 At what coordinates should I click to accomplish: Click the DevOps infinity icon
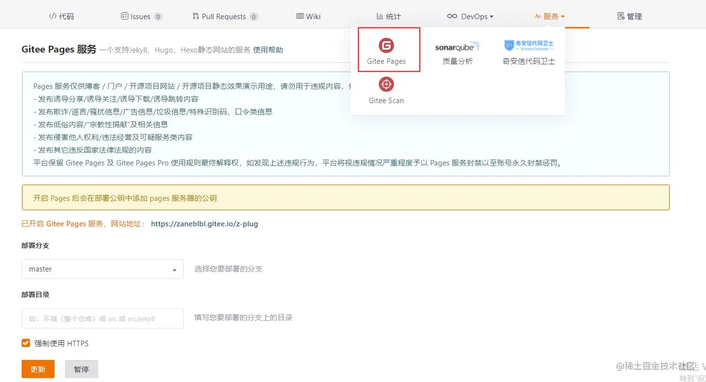click(452, 16)
